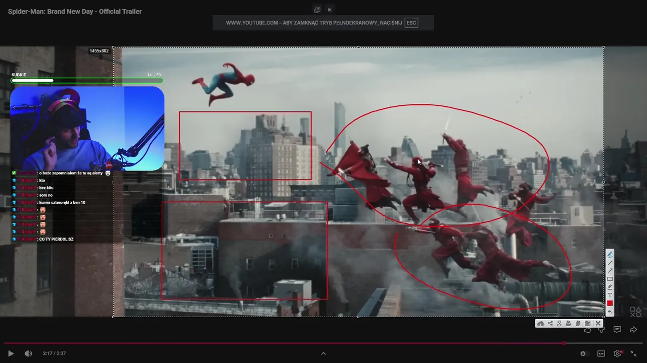Select the Lightshot pen tool
The height and width of the screenshot is (363, 647).
click(x=610, y=255)
